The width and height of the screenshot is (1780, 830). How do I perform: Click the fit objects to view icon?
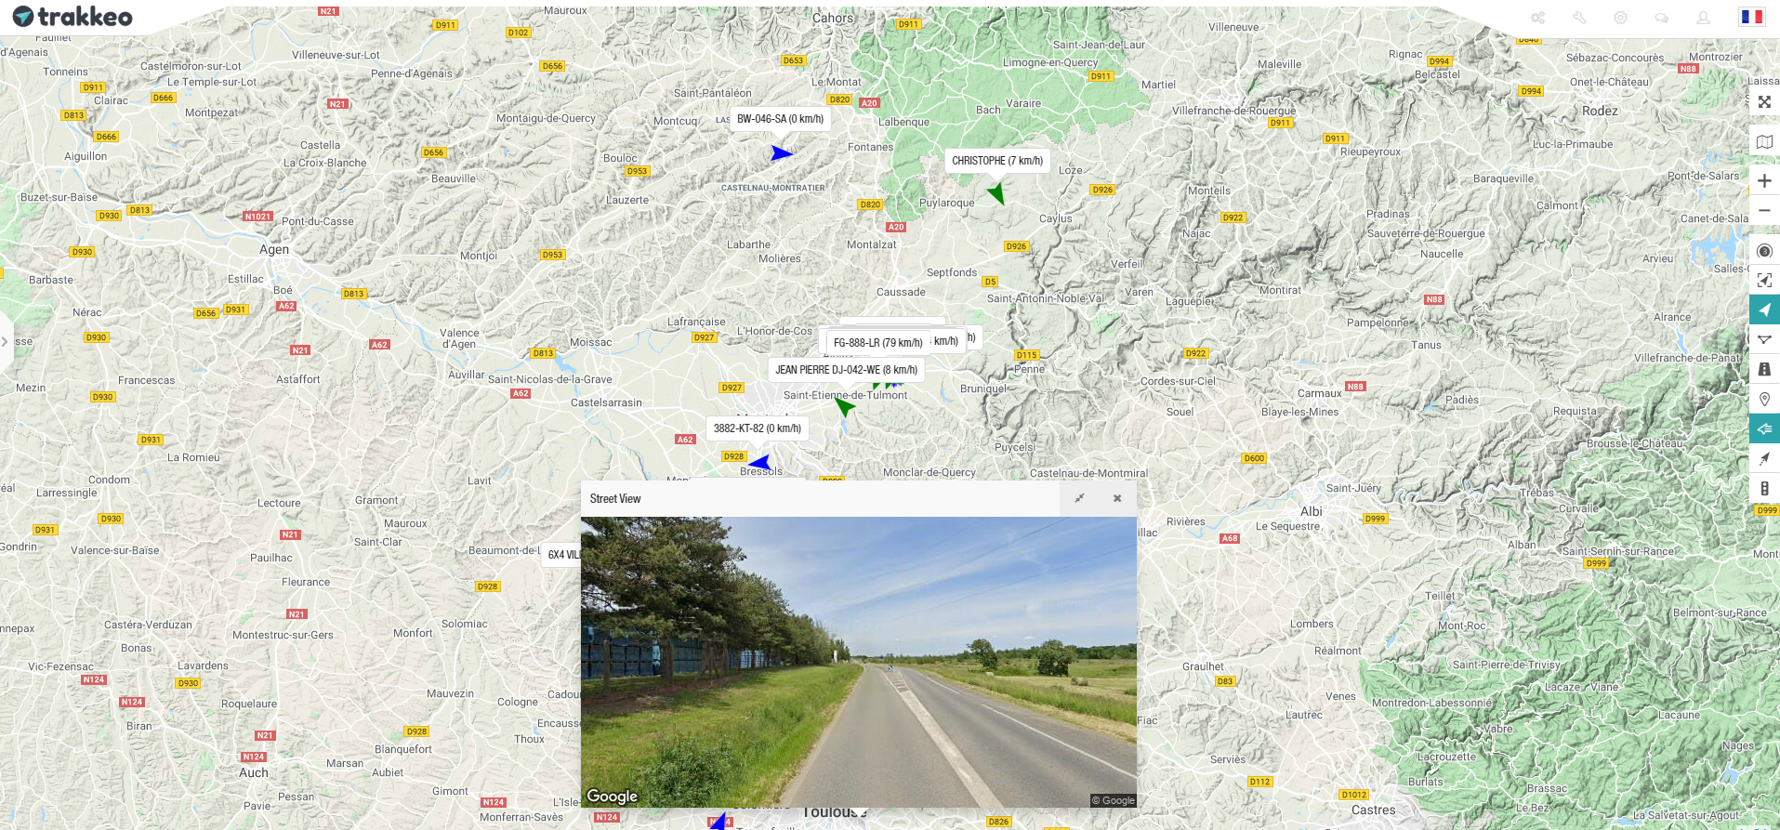[1764, 281]
